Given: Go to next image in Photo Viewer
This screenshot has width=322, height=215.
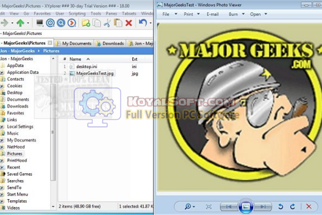Looking at the screenshot, I should pos(263,206).
